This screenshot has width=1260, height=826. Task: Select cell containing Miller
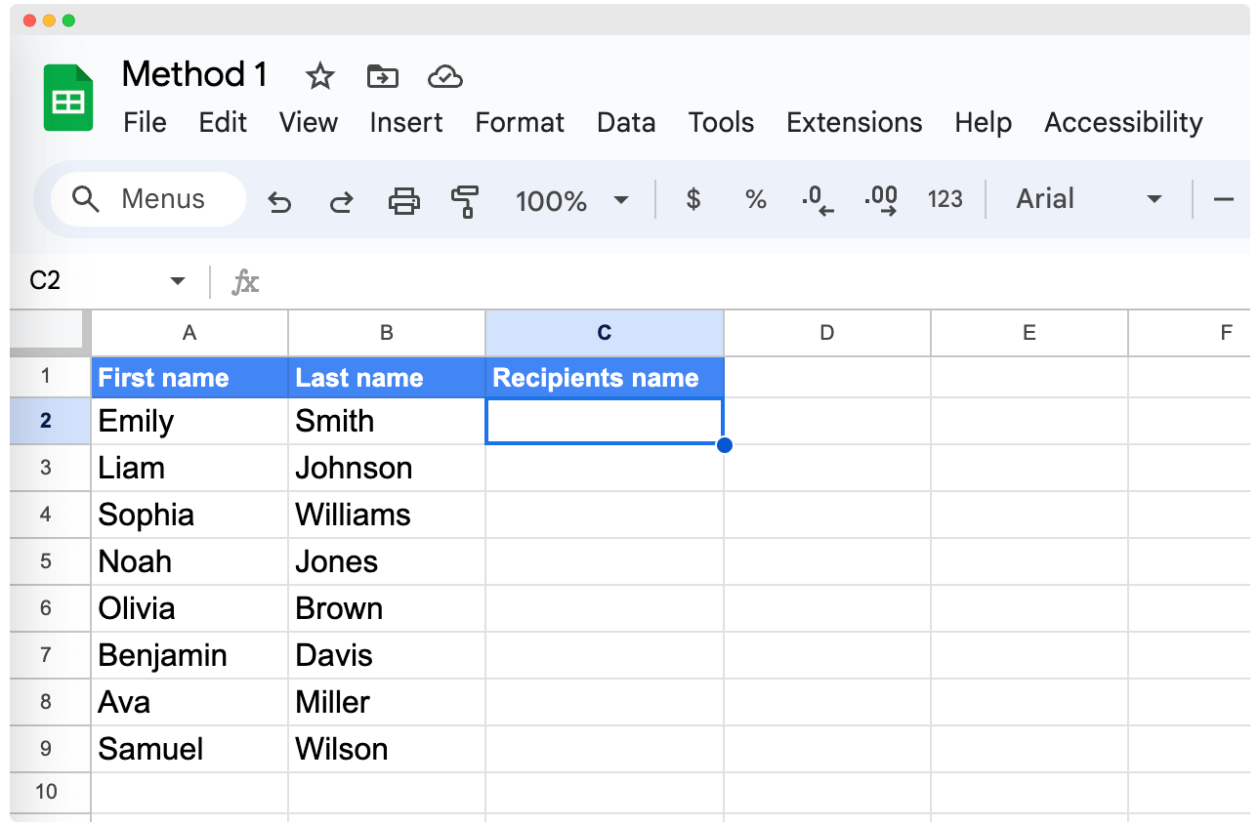click(387, 702)
